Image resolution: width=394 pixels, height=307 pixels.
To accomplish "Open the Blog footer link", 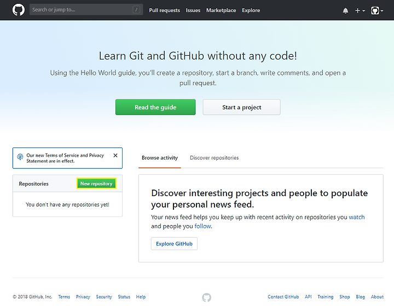I will point(360,297).
